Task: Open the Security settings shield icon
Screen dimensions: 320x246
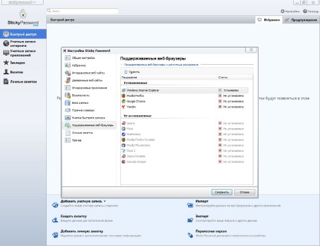Action: coord(68,95)
